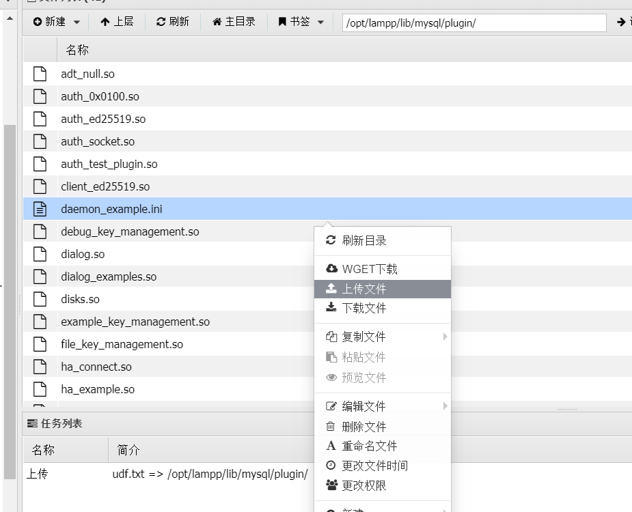Viewport: 632px width, 512px height.
Task: Click the file icon of disks.so
Action: (40, 300)
